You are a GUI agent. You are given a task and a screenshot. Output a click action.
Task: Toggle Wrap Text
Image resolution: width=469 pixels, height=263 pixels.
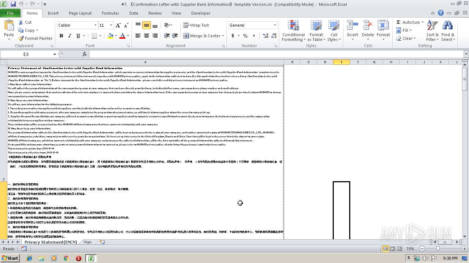(196, 25)
